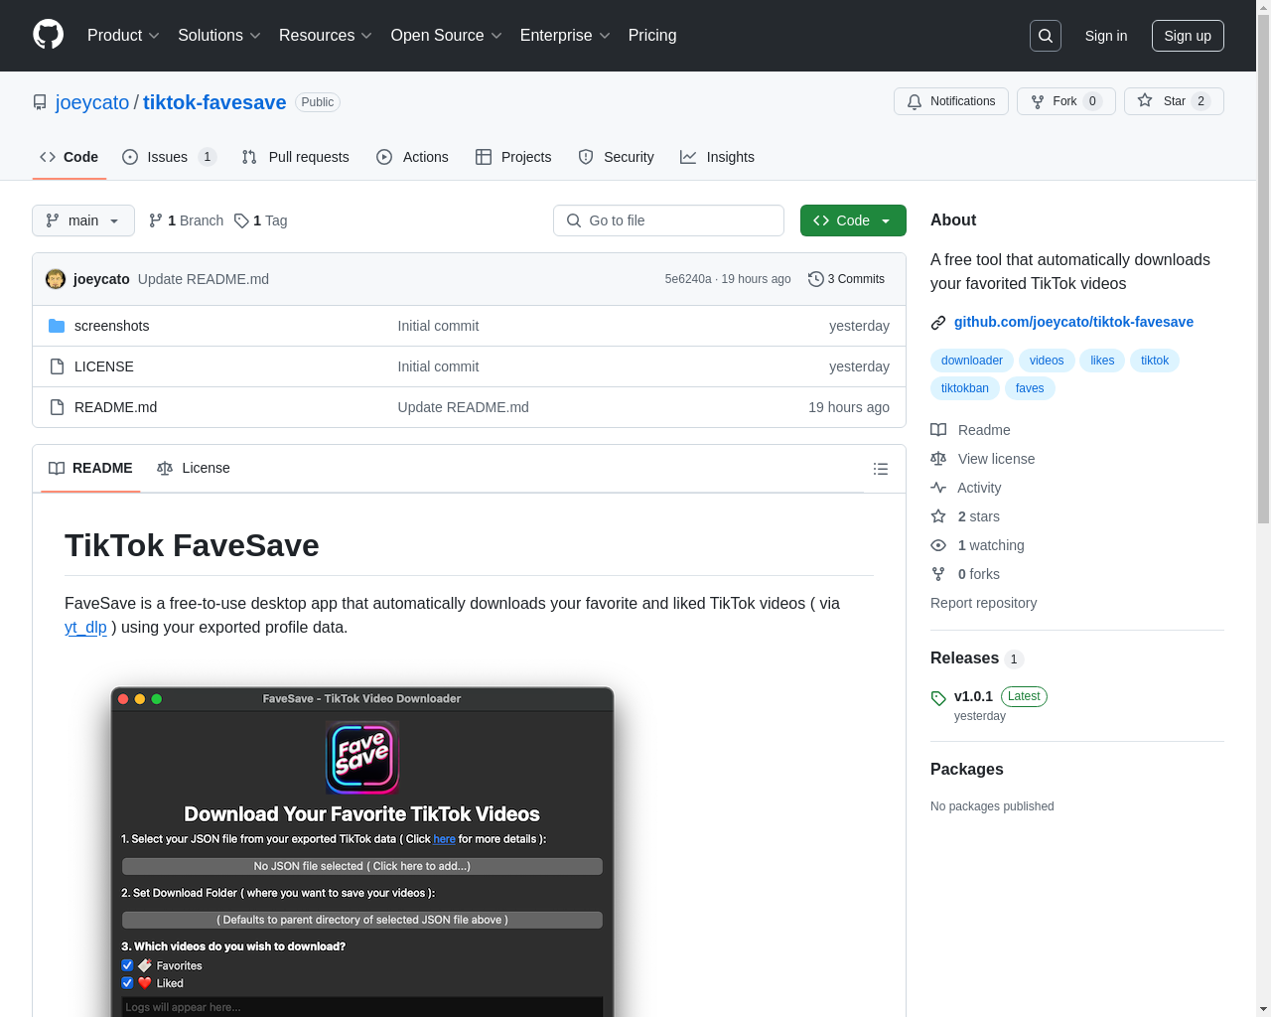Toggle the Favorites checkbox in app screenshot
Screen dimensions: 1271x1017
pyautogui.click(x=127, y=965)
